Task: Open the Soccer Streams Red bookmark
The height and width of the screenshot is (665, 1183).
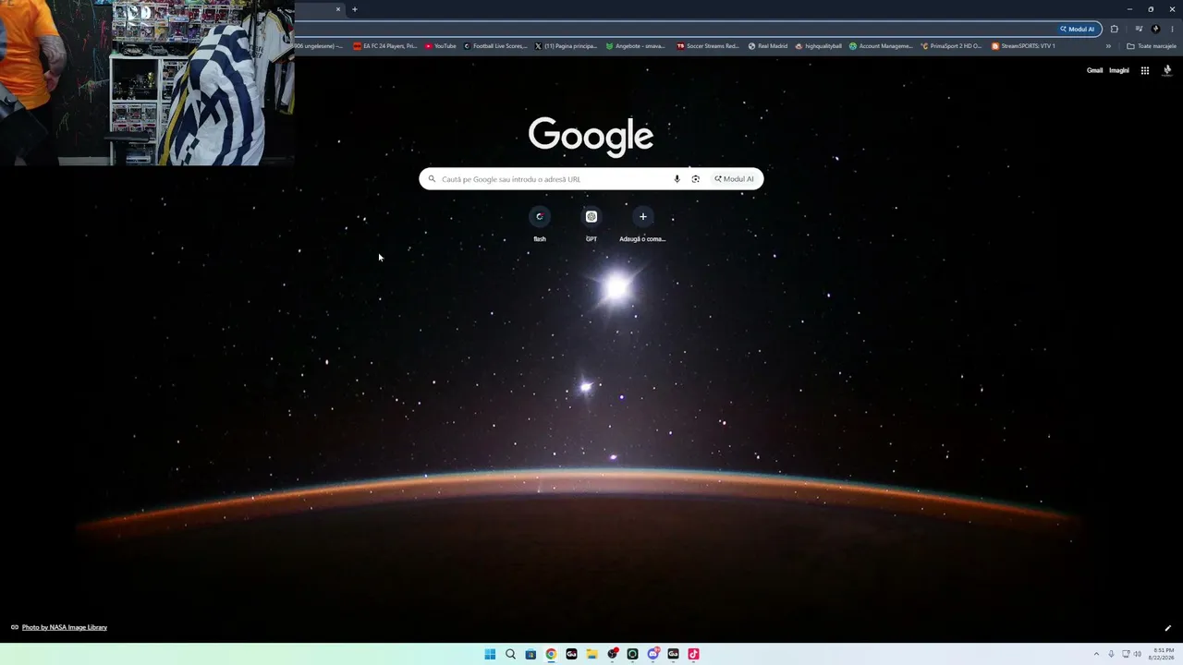Action: coord(708,46)
